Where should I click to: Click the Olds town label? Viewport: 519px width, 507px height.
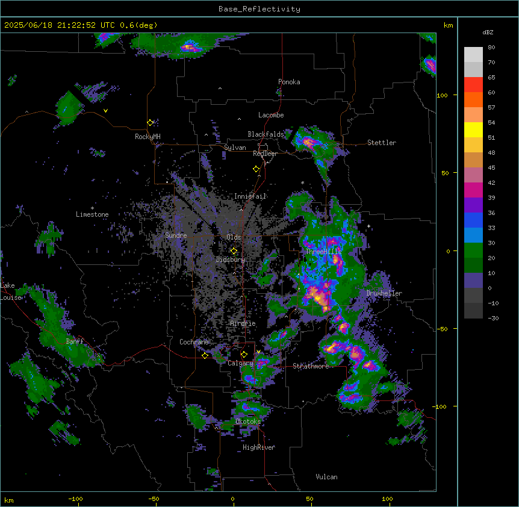(x=234, y=237)
